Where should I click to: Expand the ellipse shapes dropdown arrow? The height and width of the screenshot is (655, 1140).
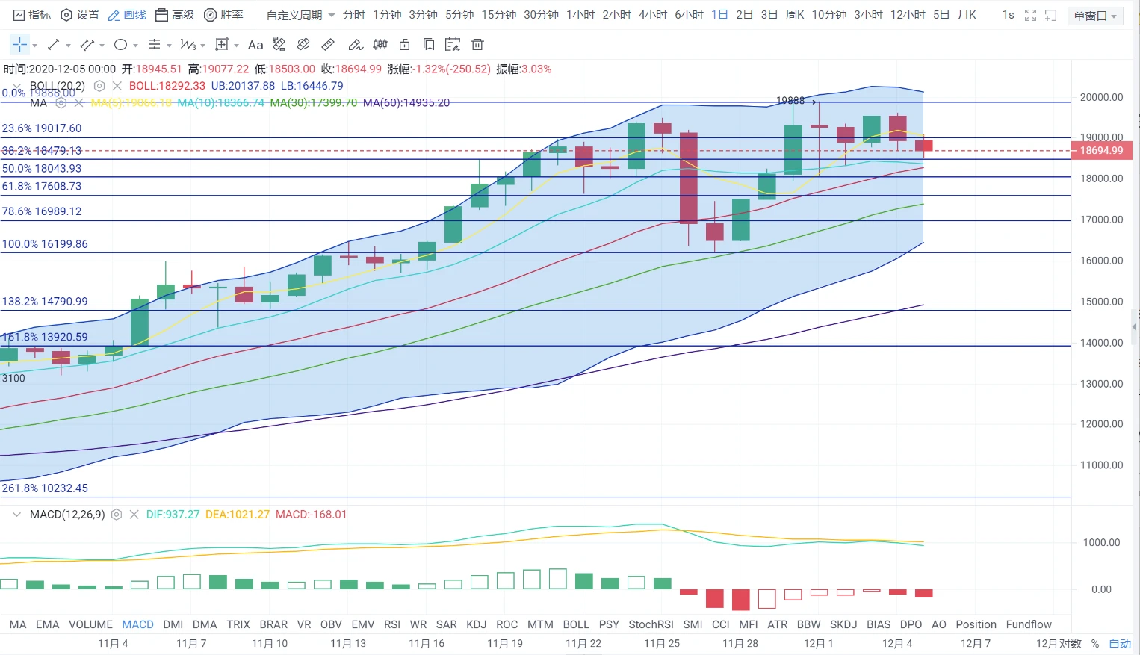(x=135, y=46)
